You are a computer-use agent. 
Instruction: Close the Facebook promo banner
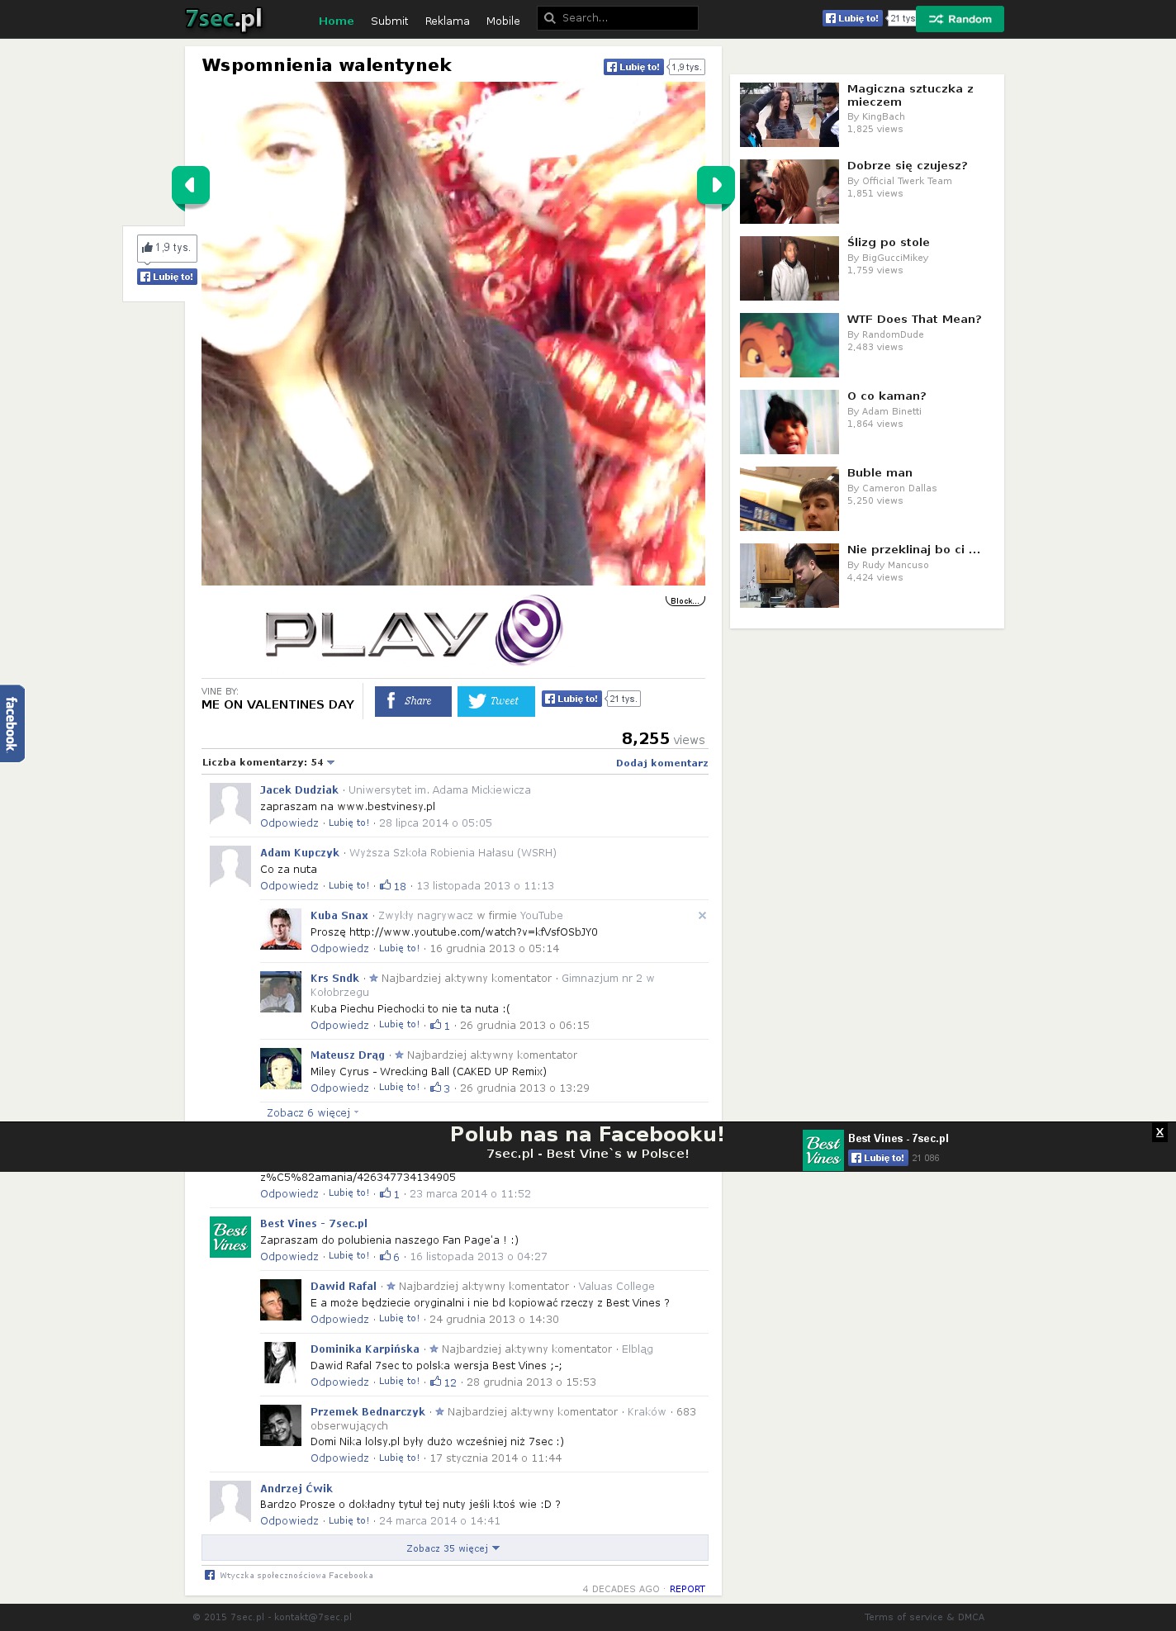click(x=1159, y=1132)
